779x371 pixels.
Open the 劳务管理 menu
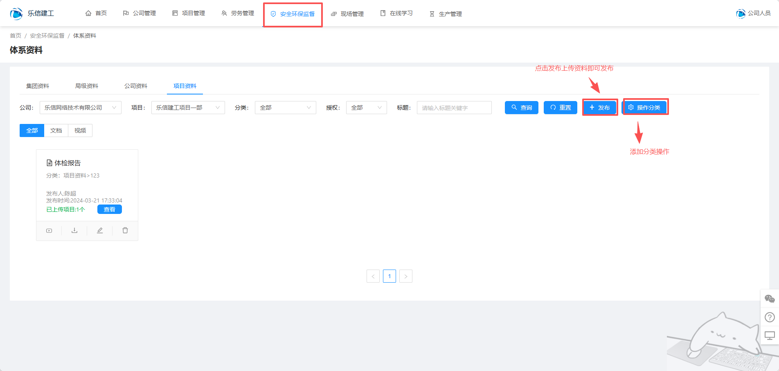point(238,13)
